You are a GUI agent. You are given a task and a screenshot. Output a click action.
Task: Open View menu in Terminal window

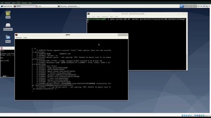[98, 17]
